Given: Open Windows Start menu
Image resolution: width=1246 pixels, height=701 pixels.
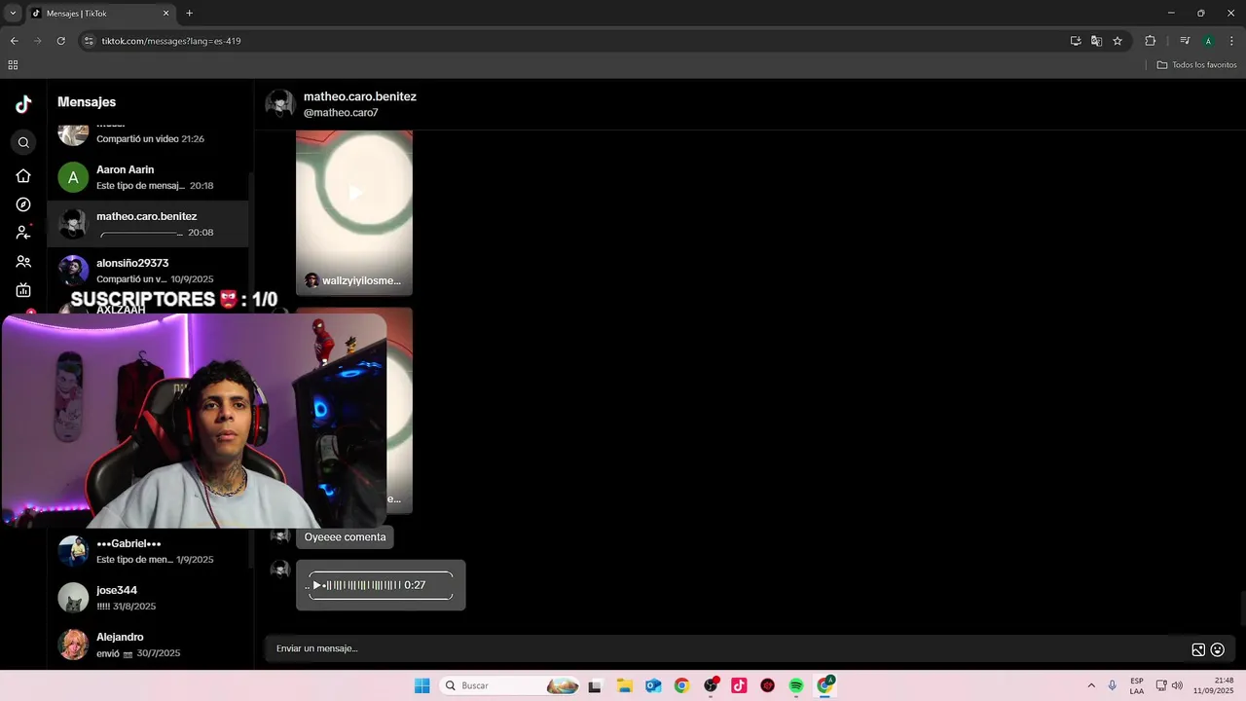Looking at the screenshot, I should click(x=421, y=686).
